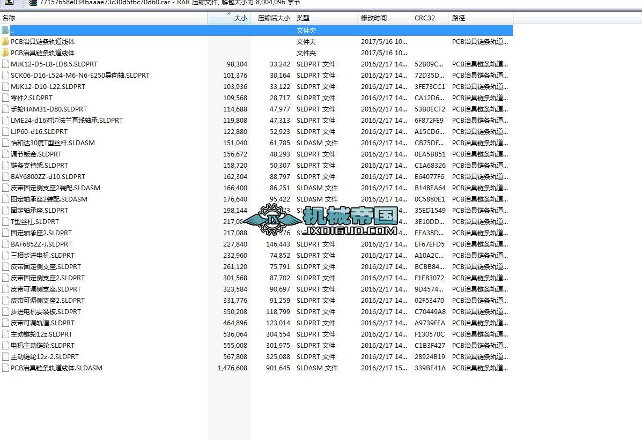The width and height of the screenshot is (642, 440).
Task: Sort by the 修改时间 column header
Action: coord(384,18)
